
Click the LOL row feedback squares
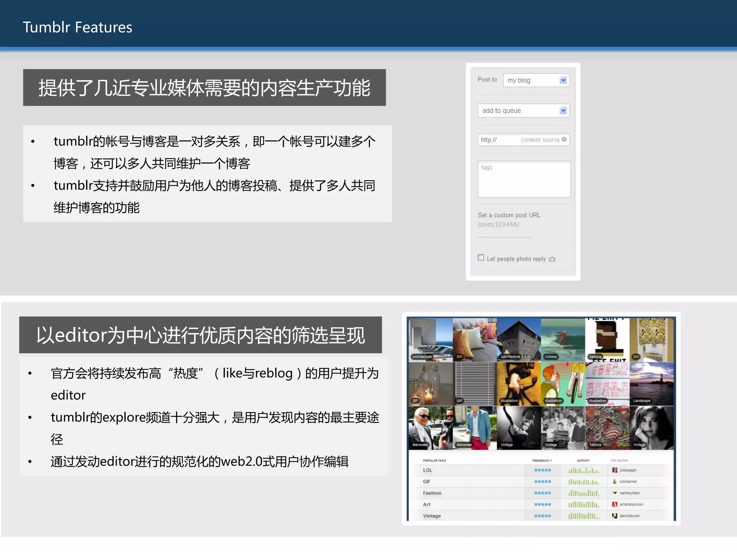[543, 470]
